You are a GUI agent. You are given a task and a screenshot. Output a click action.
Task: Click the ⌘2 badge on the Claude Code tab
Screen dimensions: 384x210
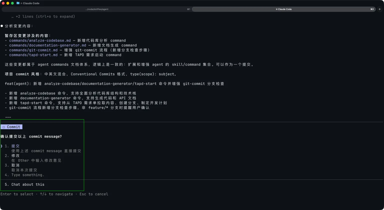[372, 9]
